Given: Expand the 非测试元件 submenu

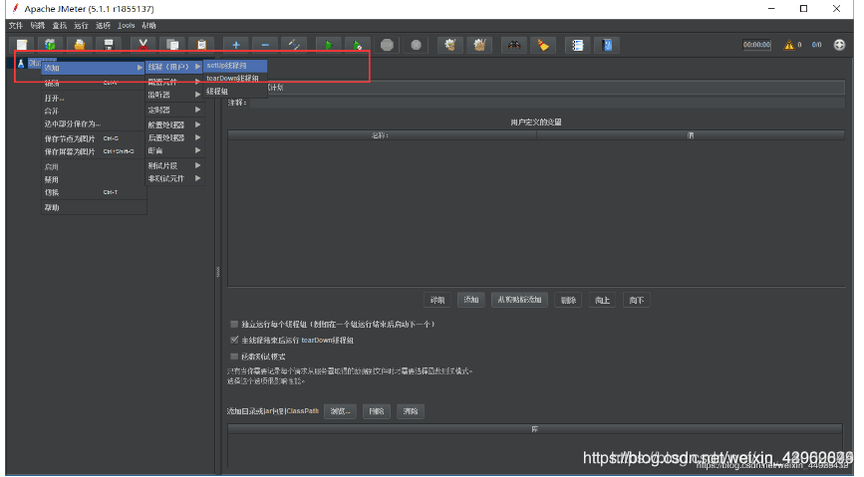Looking at the screenshot, I should (174, 178).
